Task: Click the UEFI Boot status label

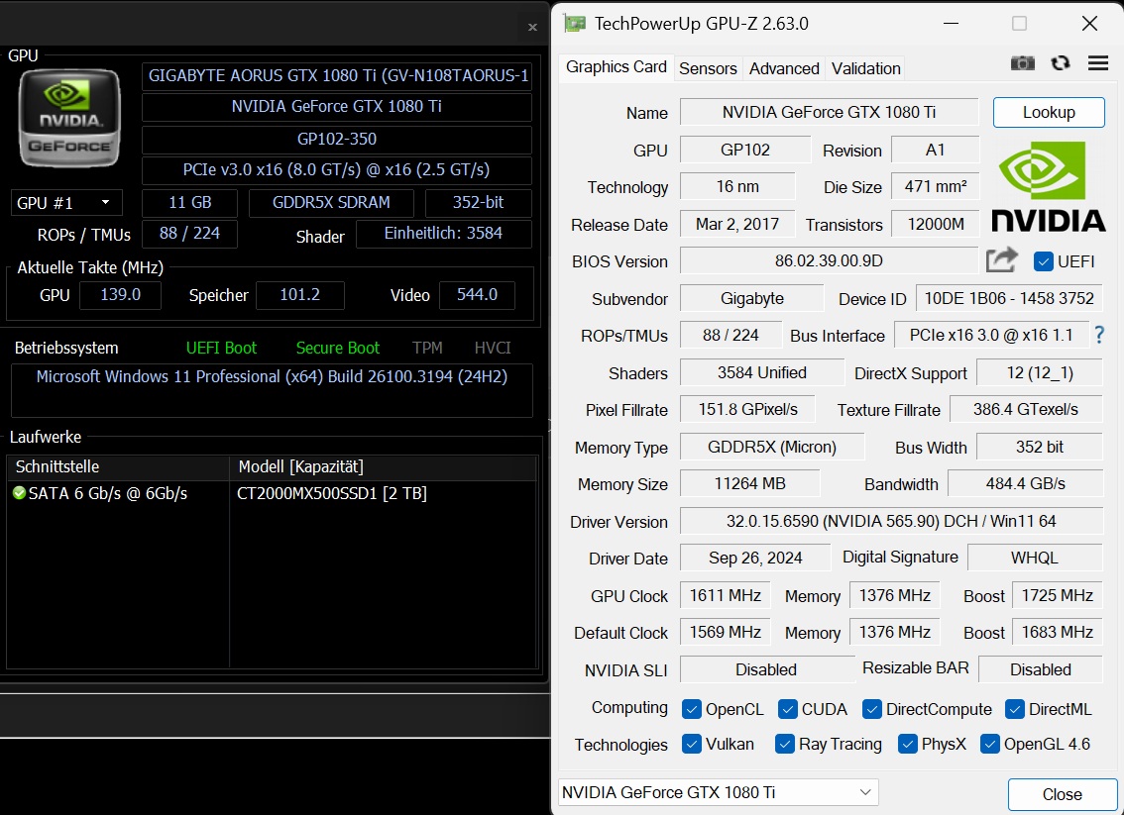Action: point(221,348)
